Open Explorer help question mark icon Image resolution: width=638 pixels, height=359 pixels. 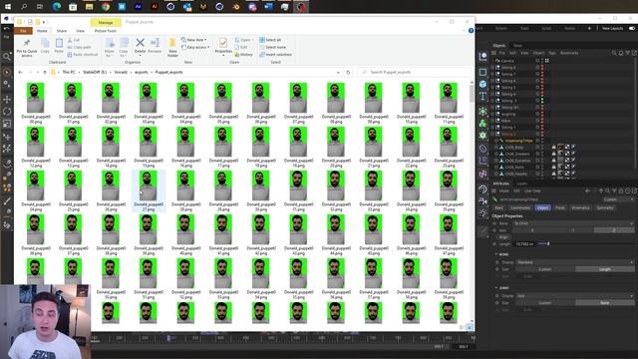click(x=471, y=31)
